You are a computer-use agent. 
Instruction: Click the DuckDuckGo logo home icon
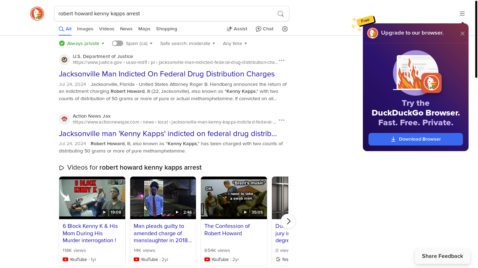(37, 14)
